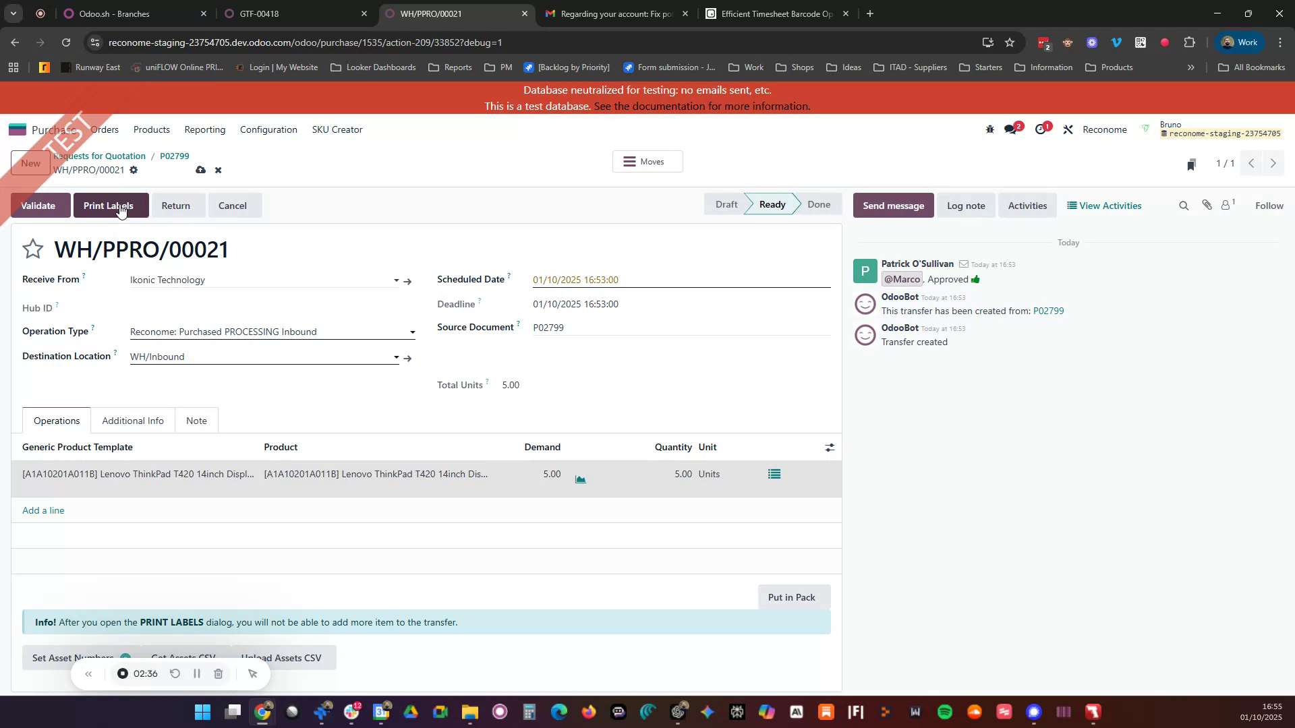
Task: Toggle Follow on this transfer
Action: click(1269, 205)
